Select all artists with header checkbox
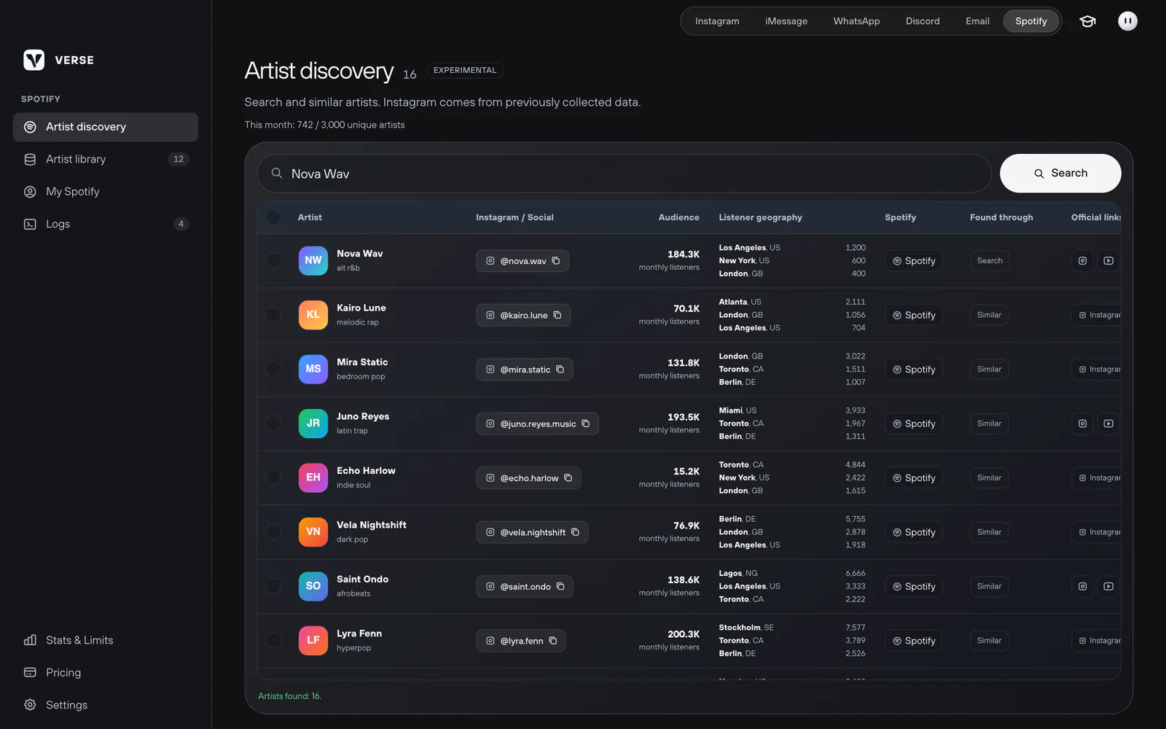 [273, 217]
